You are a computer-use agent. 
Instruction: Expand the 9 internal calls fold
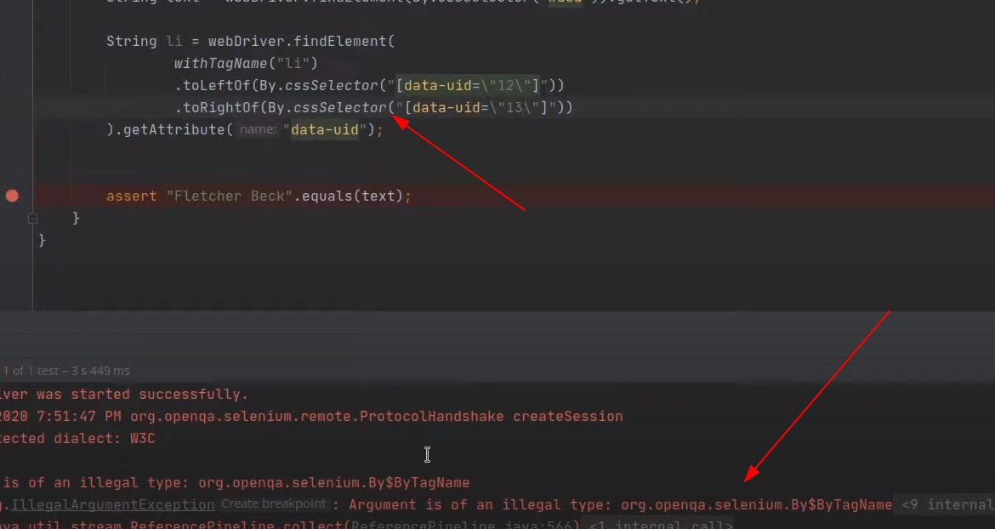pos(947,505)
